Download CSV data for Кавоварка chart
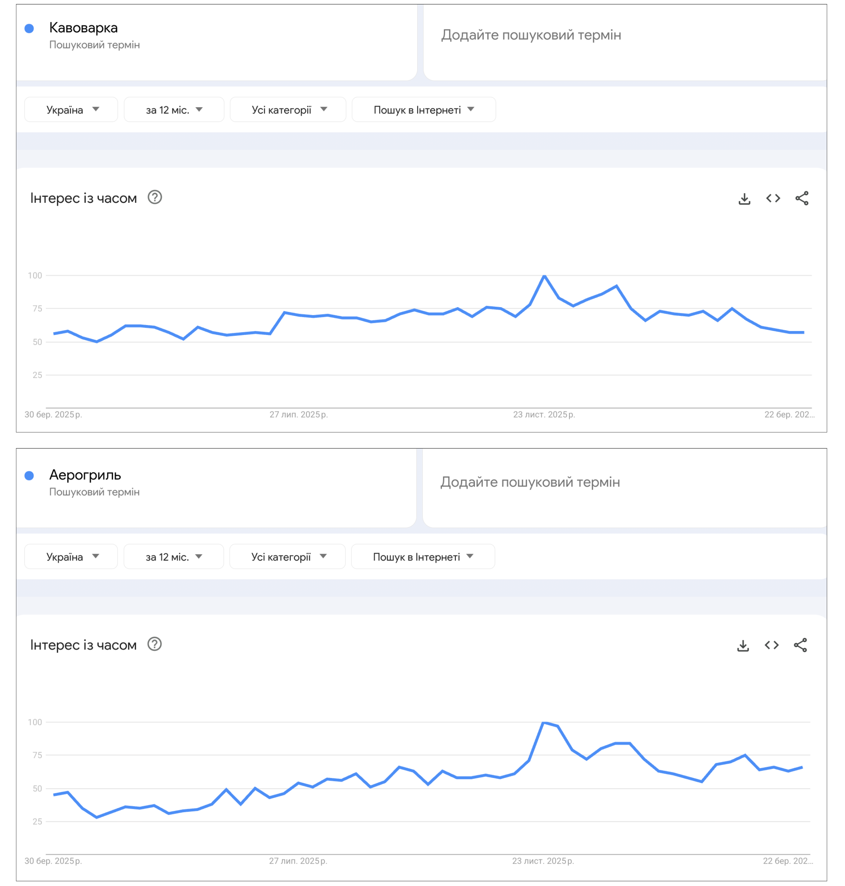845x886 pixels. click(744, 198)
